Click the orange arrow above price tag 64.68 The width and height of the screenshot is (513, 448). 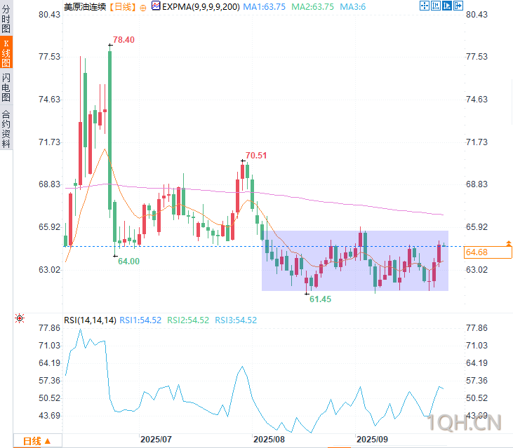[x=508, y=243]
